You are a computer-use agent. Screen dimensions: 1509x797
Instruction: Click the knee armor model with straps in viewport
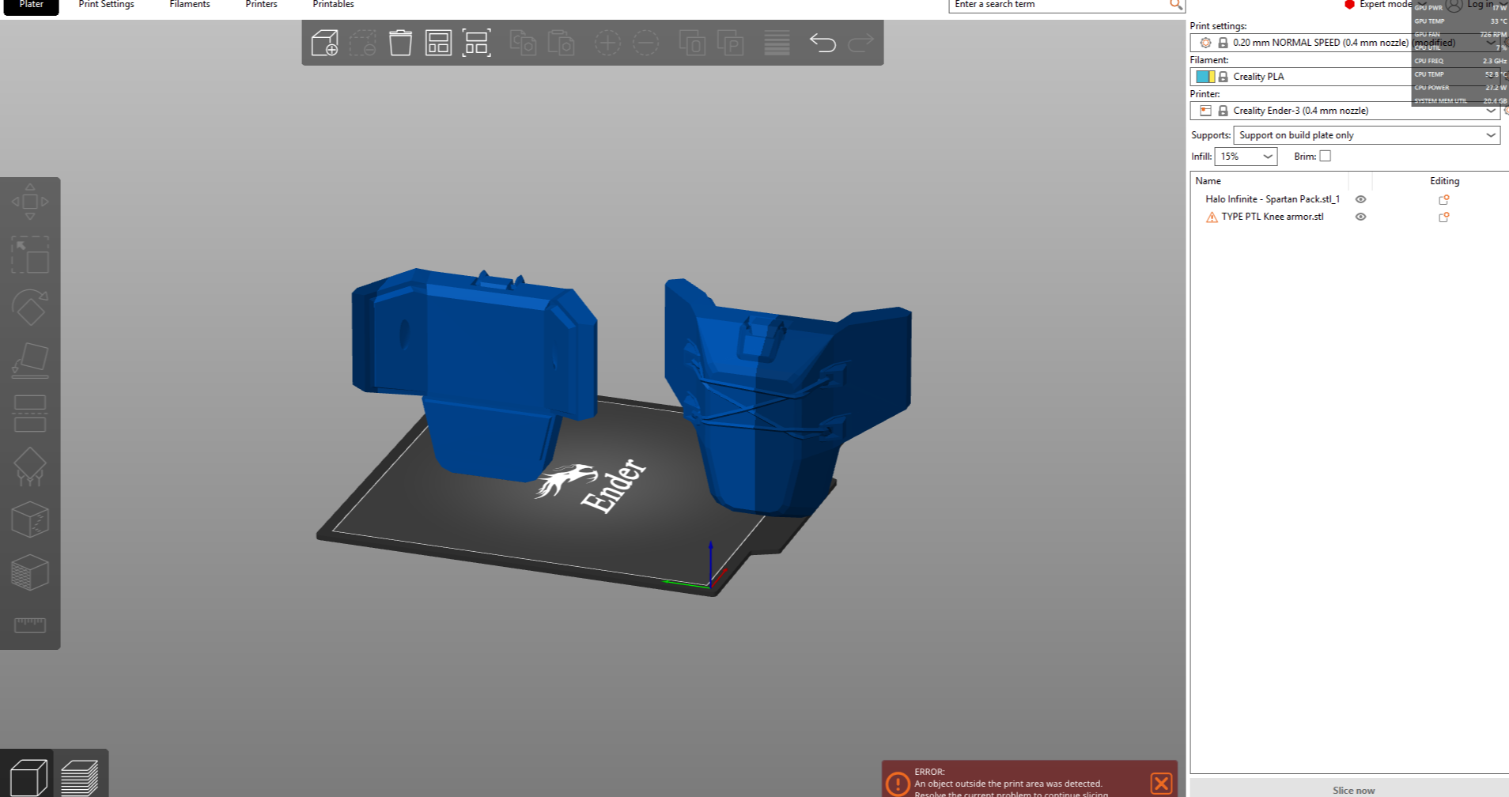tap(775, 395)
